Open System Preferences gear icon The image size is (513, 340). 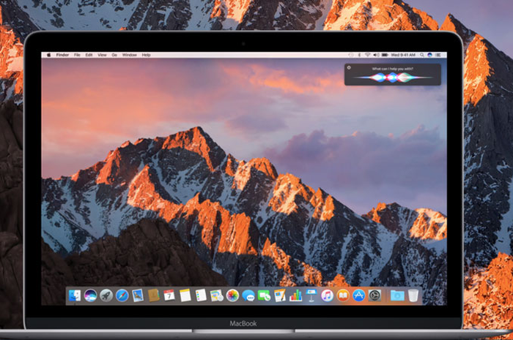(x=374, y=295)
